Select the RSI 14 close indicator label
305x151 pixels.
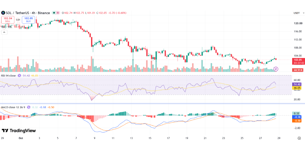tap(9, 75)
